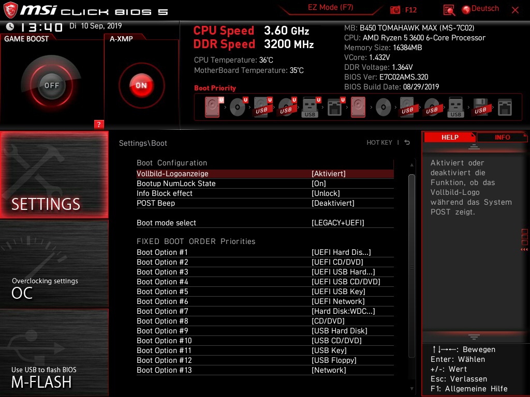Image resolution: width=530 pixels, height=397 pixels.
Task: Select Boot Option #11 row
Action: pos(265,350)
